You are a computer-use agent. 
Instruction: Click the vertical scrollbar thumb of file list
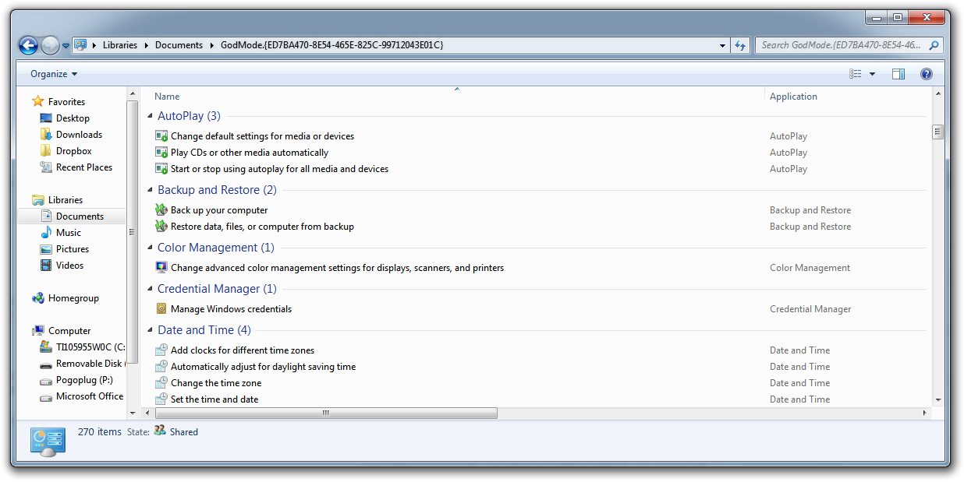(937, 132)
